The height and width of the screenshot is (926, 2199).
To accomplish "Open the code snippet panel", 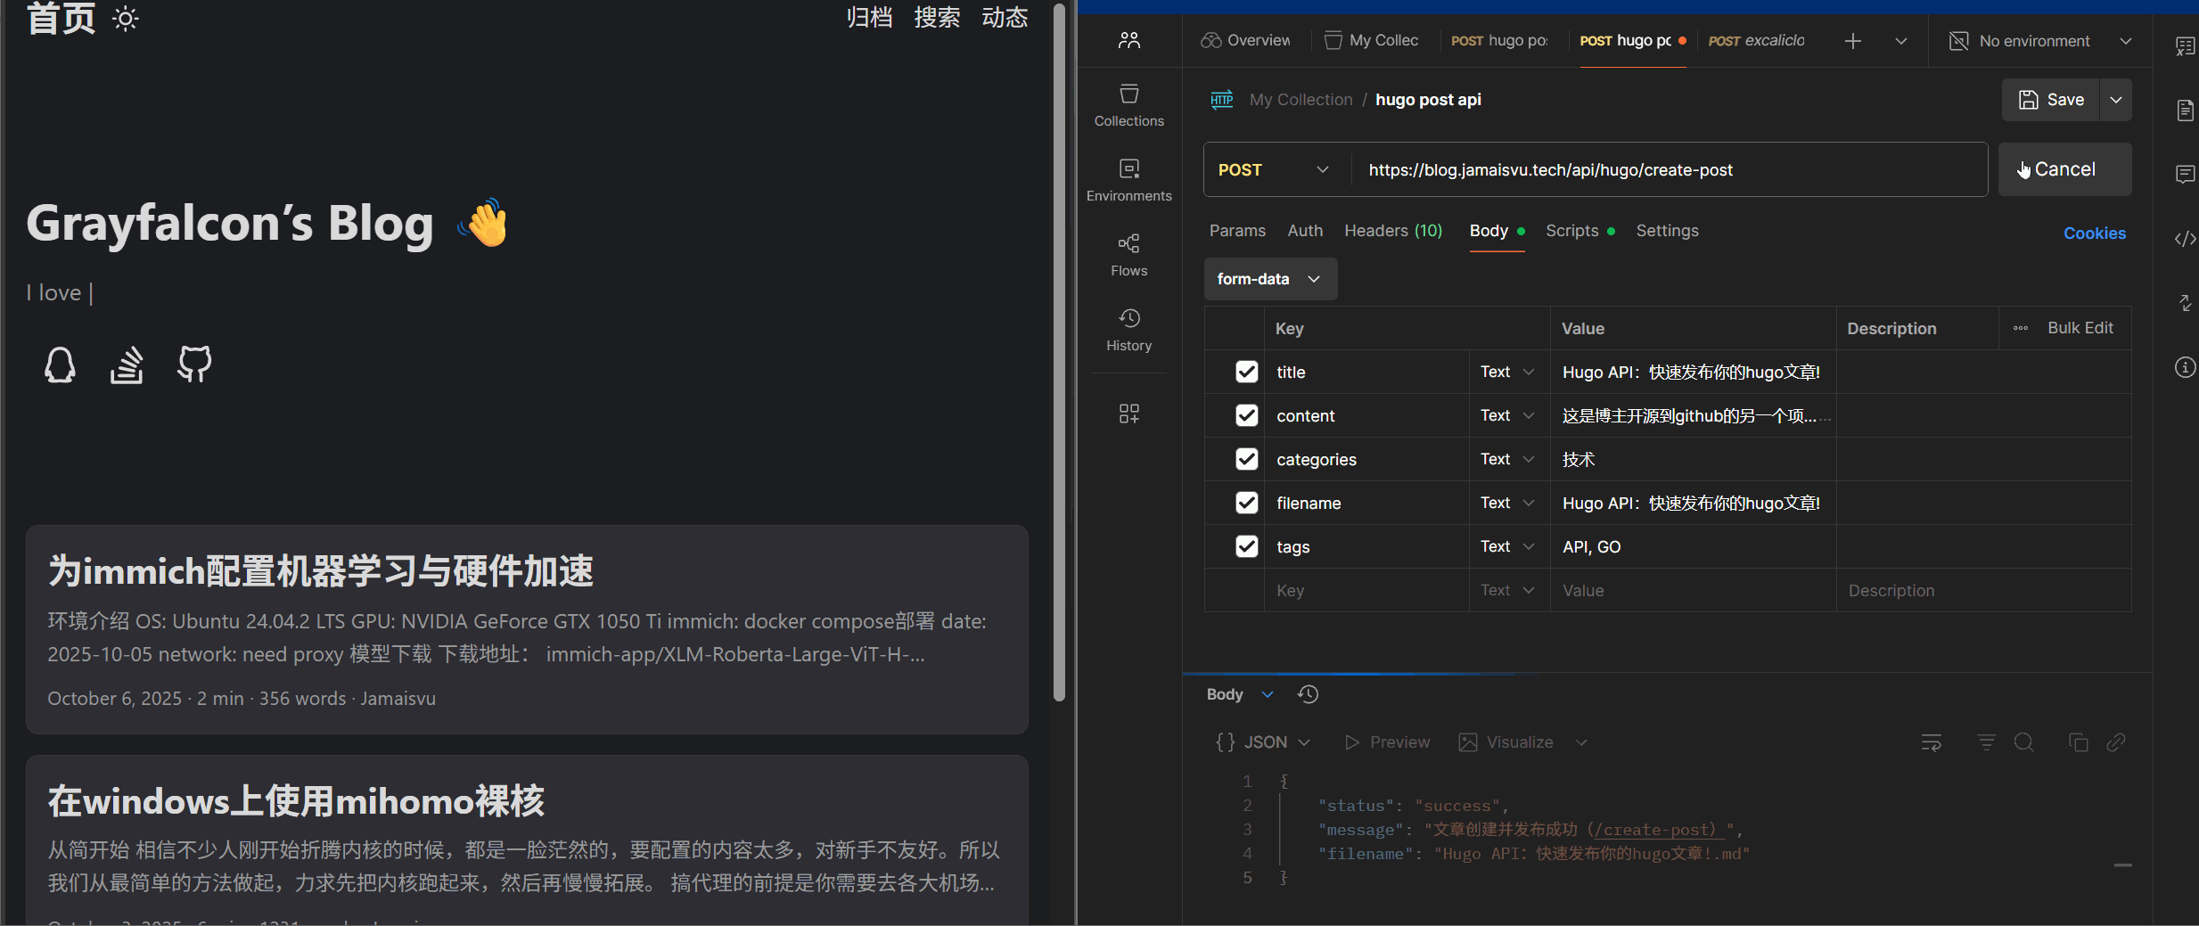I will [2185, 238].
